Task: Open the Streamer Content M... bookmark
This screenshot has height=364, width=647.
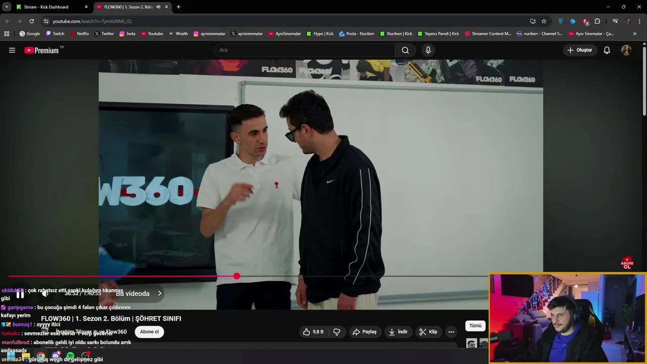Action: (x=488, y=33)
